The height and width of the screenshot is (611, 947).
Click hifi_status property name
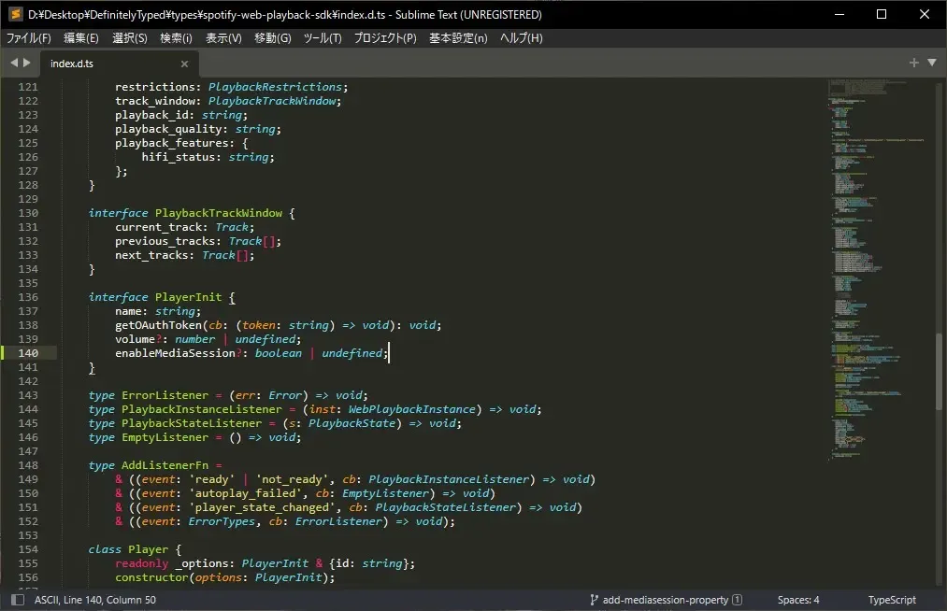tap(179, 157)
